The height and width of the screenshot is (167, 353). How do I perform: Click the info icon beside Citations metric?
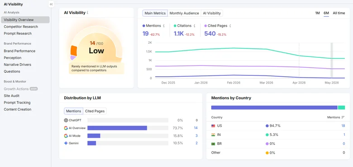pyautogui.click(x=194, y=26)
